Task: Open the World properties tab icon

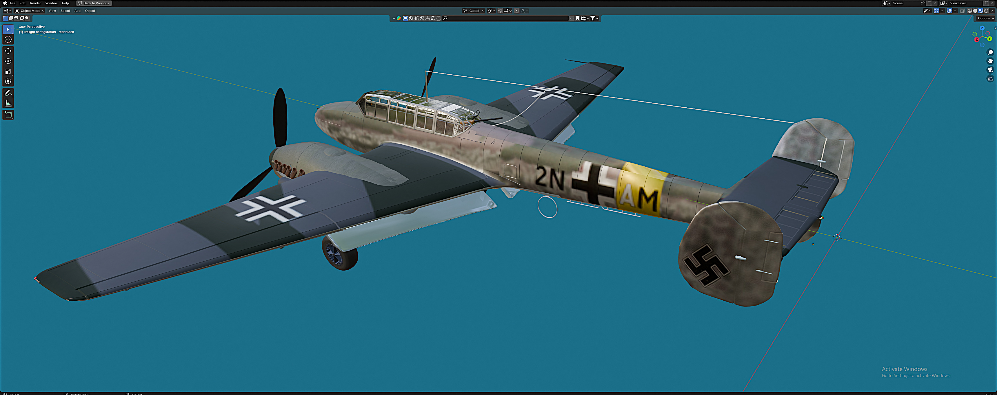Action: 422,18
